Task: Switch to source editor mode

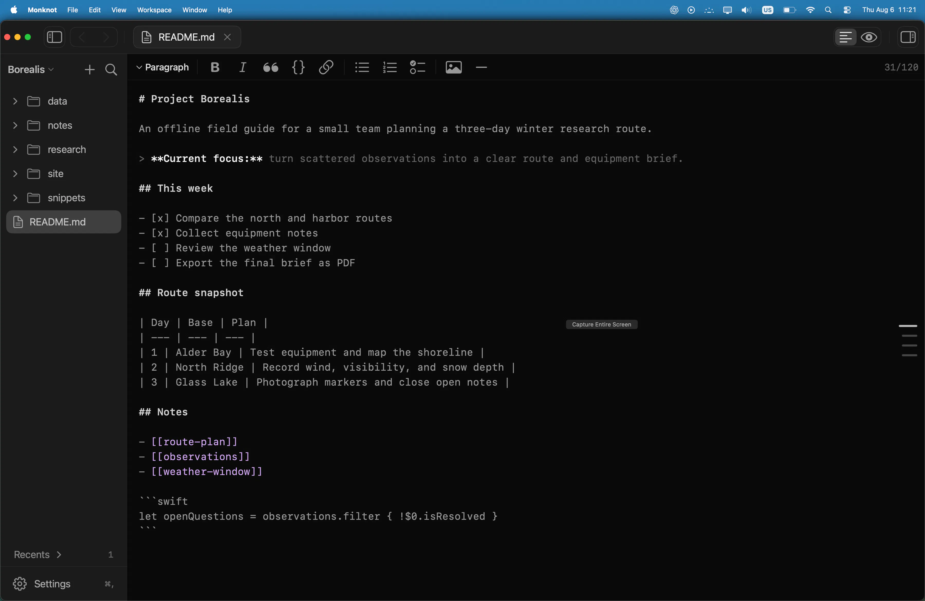Action: tap(845, 37)
